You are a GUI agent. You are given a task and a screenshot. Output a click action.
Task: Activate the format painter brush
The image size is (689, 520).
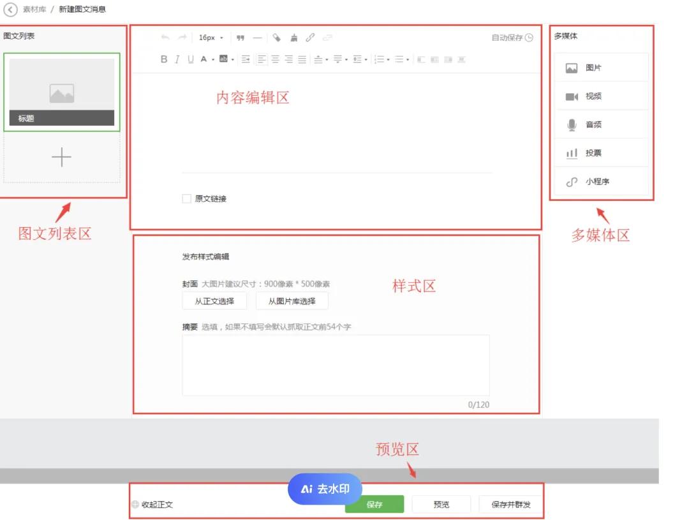tap(294, 38)
